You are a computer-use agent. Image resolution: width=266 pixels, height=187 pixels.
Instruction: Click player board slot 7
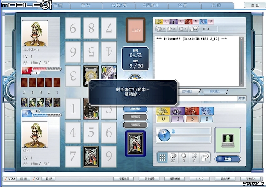[73, 156]
